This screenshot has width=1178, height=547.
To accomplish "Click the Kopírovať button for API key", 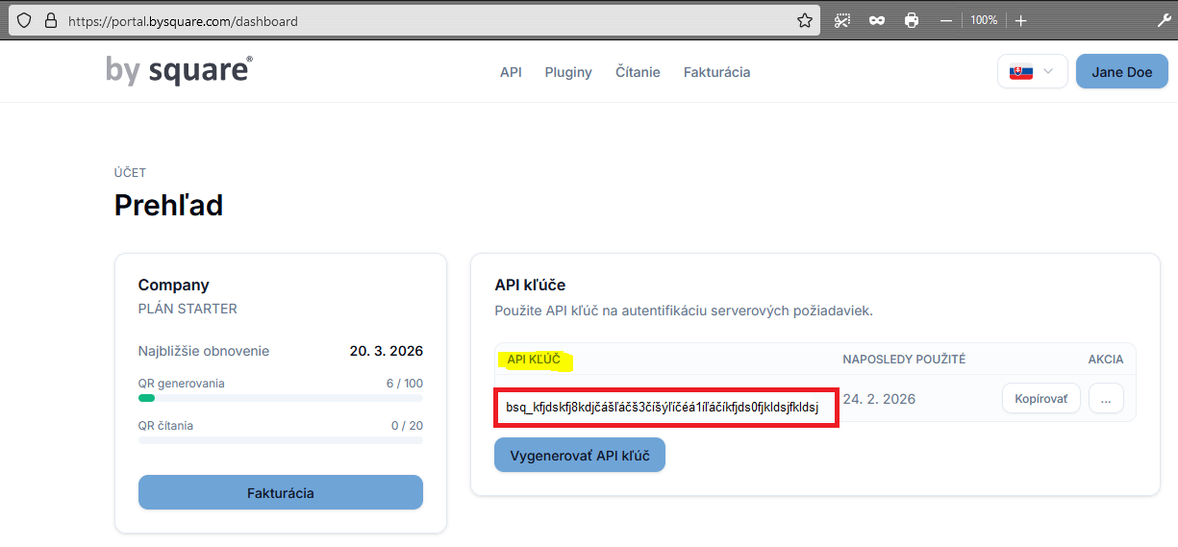I will [x=1041, y=399].
